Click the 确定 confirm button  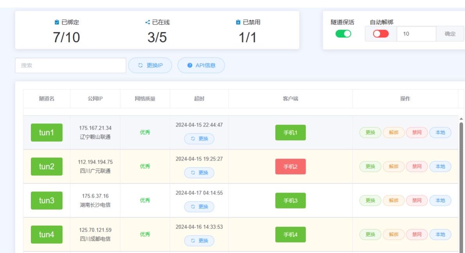tap(450, 34)
